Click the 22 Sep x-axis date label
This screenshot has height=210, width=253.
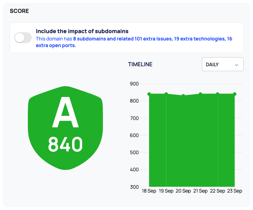tap(218, 191)
